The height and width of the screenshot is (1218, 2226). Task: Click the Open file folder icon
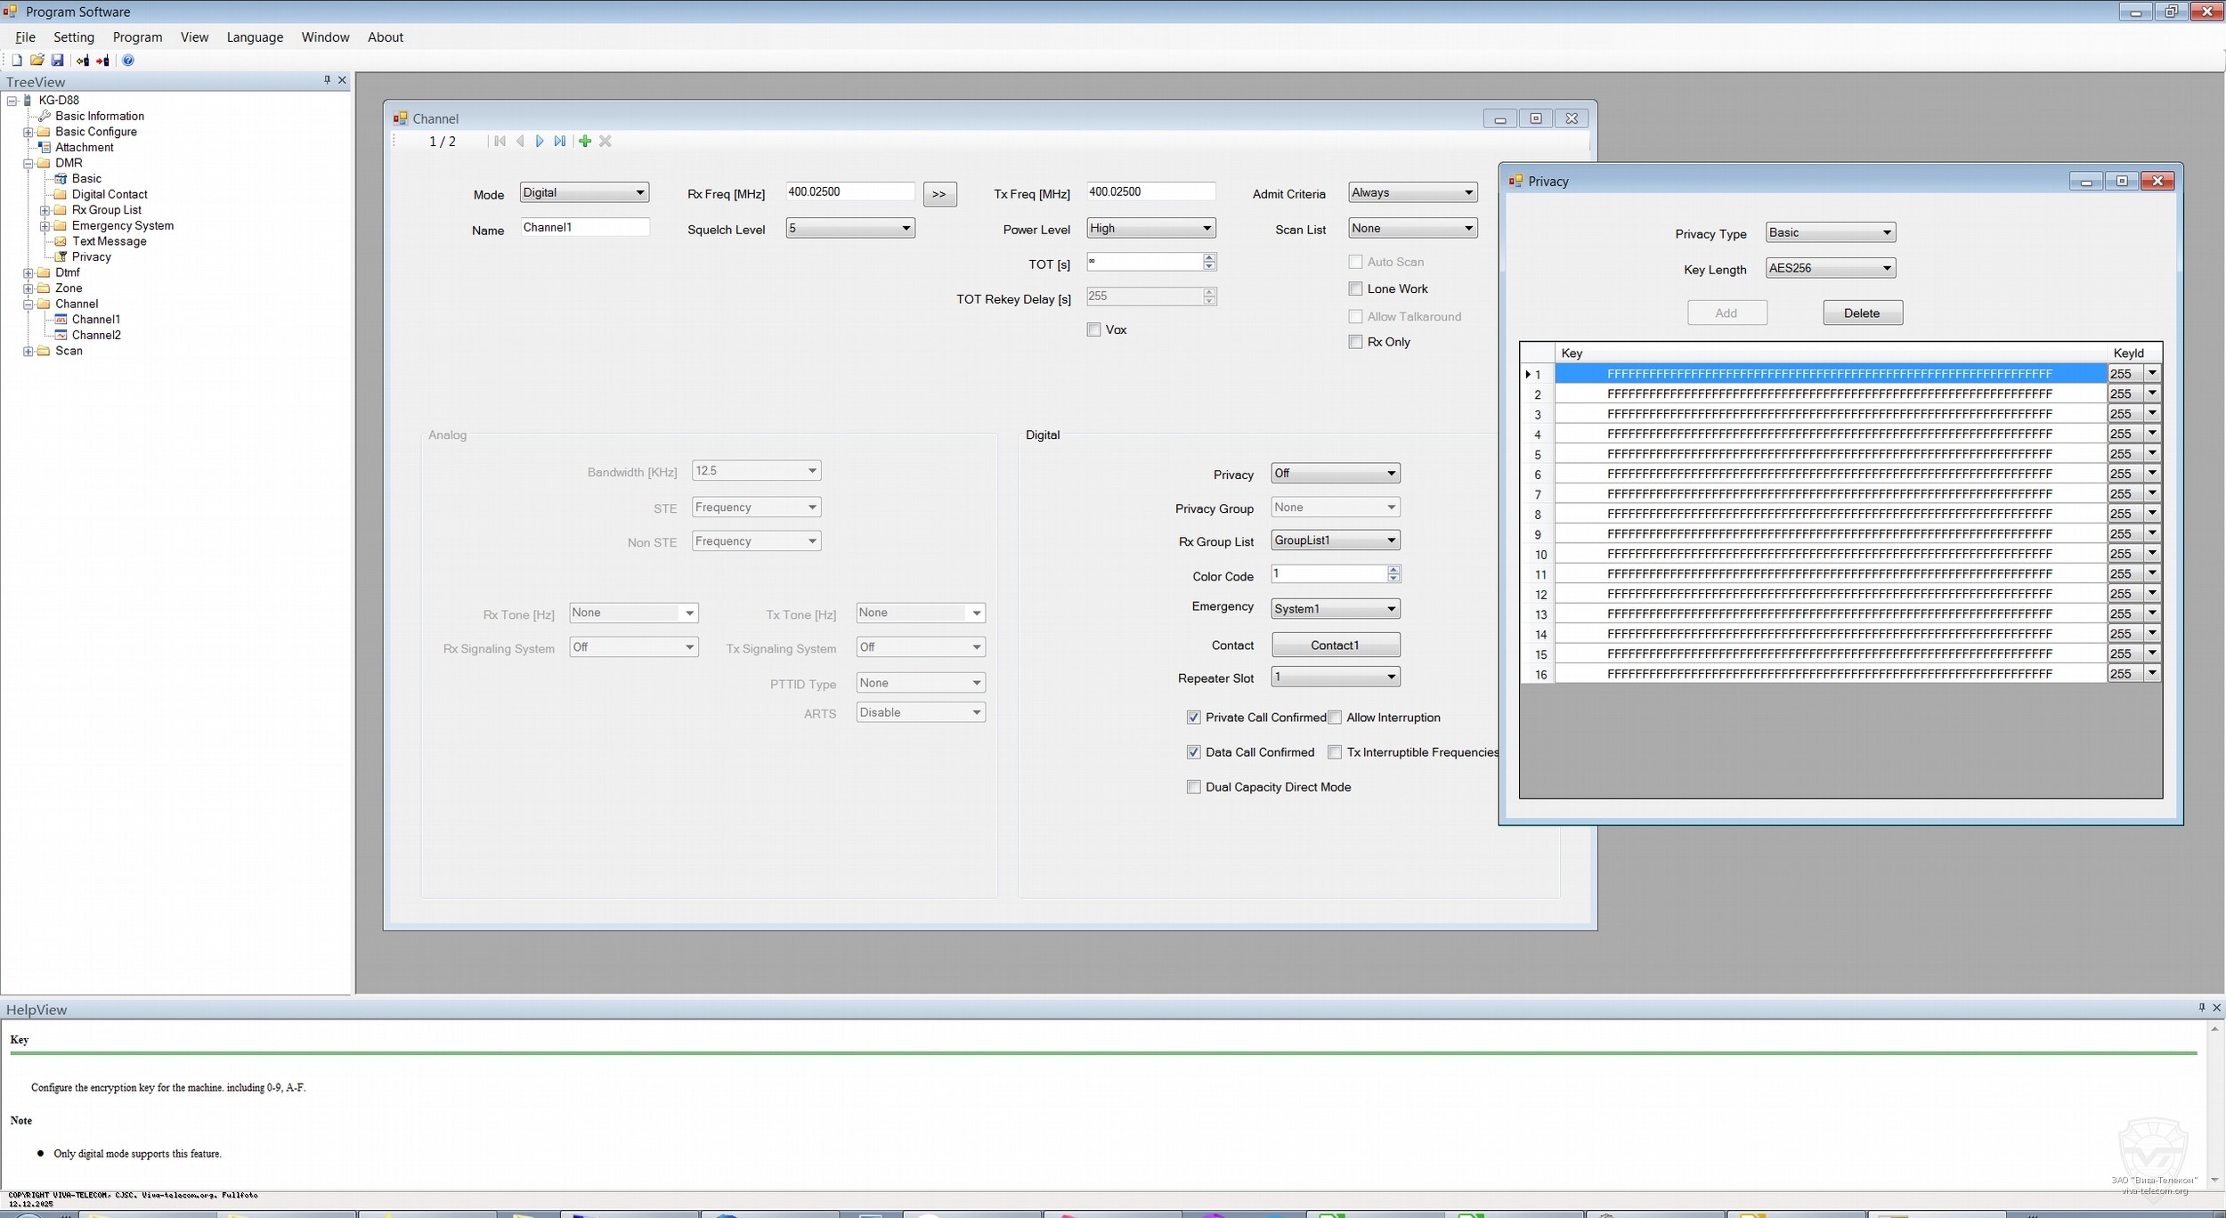[x=37, y=61]
